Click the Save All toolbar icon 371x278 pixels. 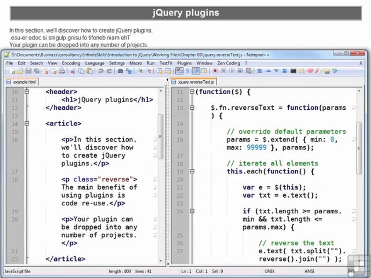pyautogui.click(x=37, y=71)
